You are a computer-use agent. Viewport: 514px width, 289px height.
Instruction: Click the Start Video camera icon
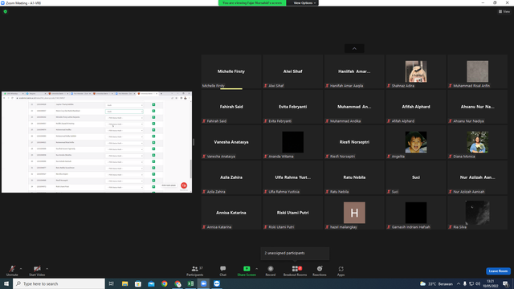(x=37, y=269)
